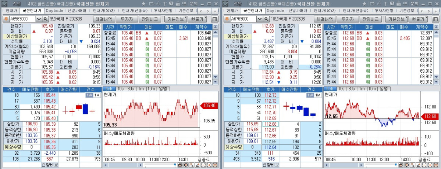441x169 pixels.
Task: Click 잔량비교 button at top of the 10-year window
Action: point(370,19)
